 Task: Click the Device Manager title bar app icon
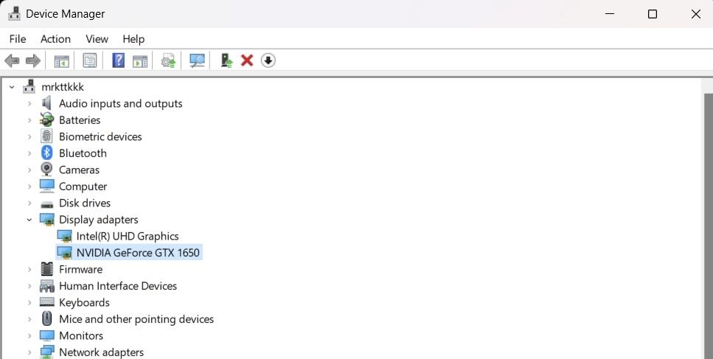pos(14,13)
